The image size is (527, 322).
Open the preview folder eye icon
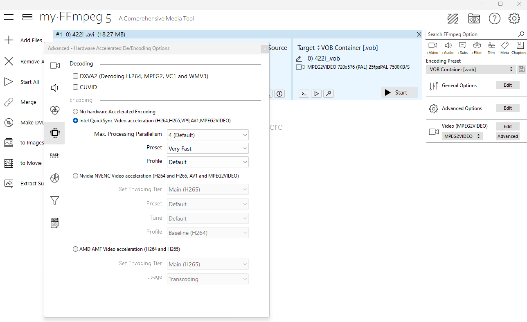474,19
